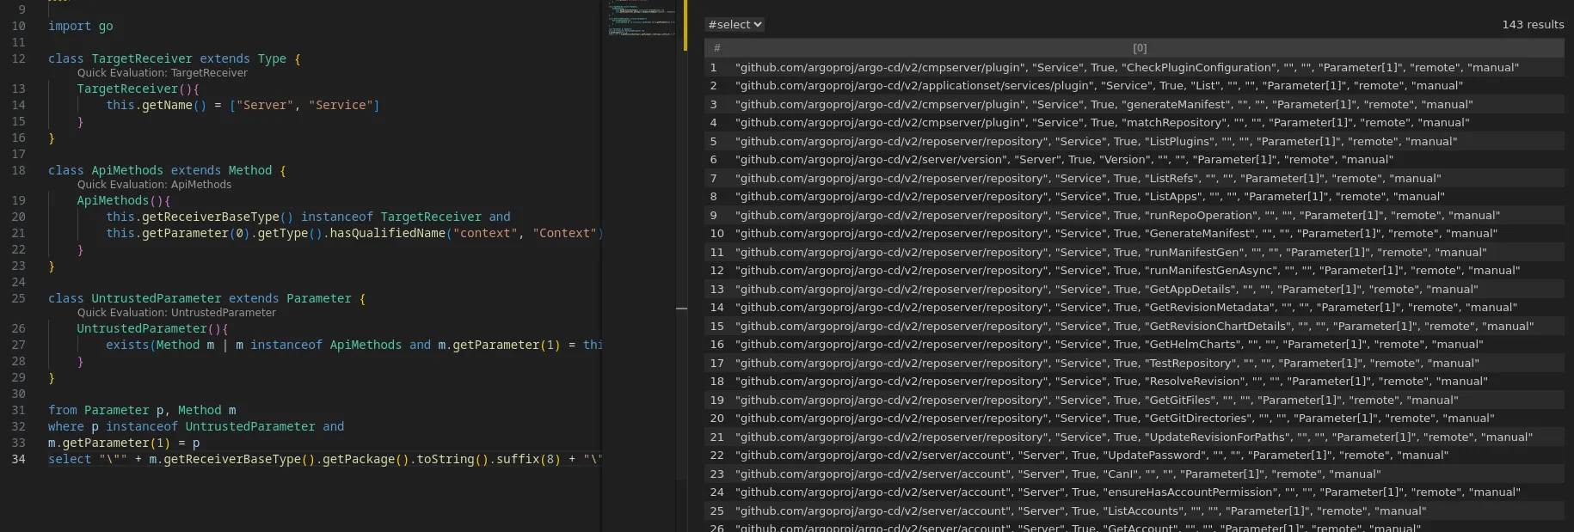This screenshot has height=532, width=1574.
Task: Select result row 13 with GetAppDetails
Action: [x=1134, y=290]
